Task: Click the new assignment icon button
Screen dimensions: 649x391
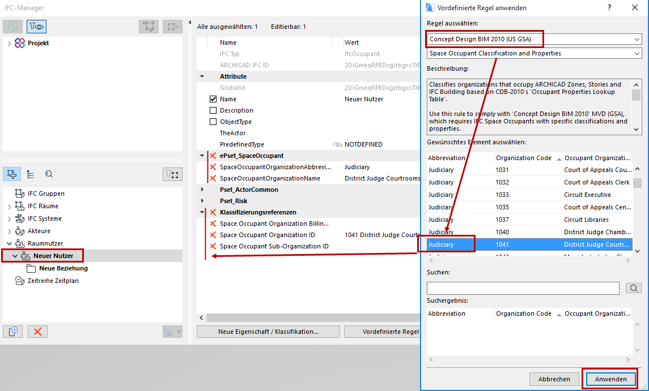Action: point(13,332)
